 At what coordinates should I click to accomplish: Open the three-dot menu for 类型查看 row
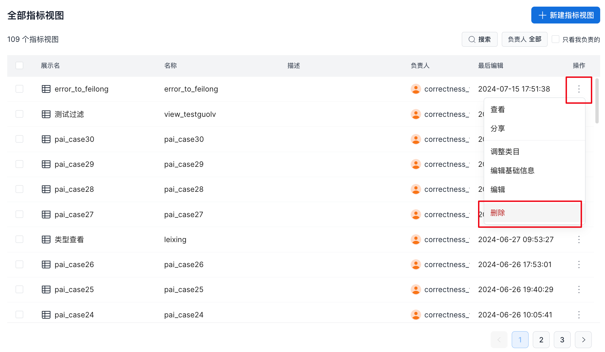point(579,240)
